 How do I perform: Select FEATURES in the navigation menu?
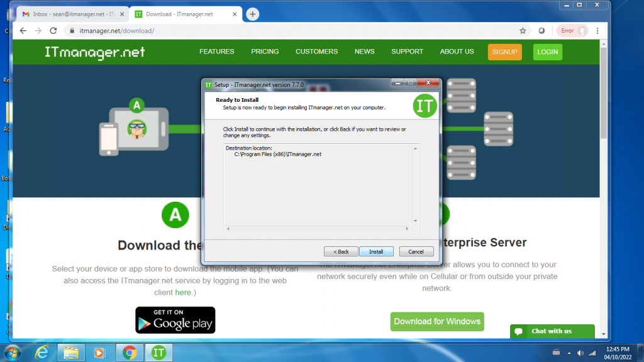pos(216,52)
